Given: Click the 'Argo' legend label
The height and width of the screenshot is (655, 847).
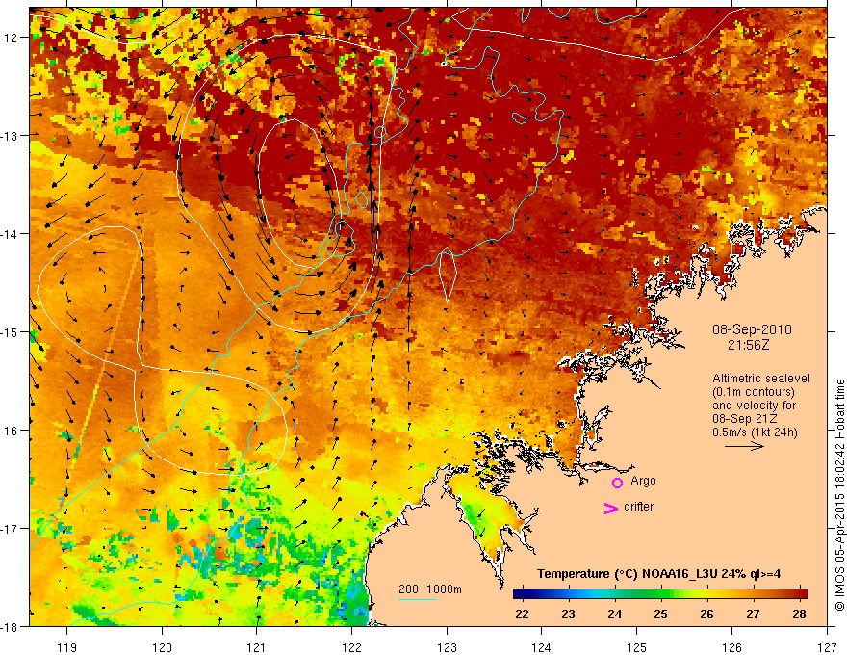Looking at the screenshot, I should (643, 481).
